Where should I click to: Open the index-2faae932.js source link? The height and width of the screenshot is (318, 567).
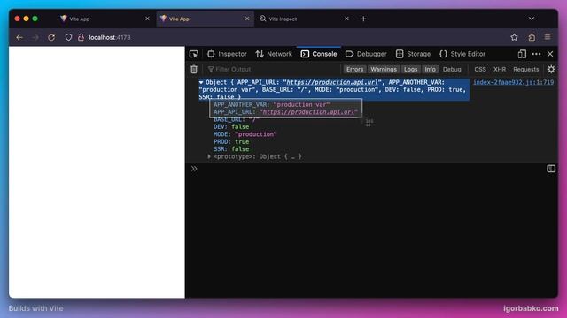(x=513, y=82)
